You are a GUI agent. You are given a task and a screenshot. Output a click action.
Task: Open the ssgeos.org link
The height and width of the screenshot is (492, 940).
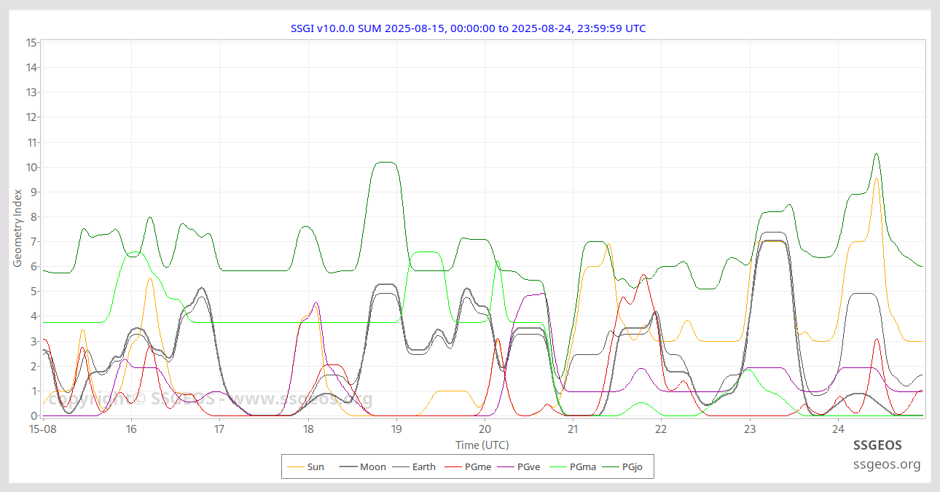point(887,464)
